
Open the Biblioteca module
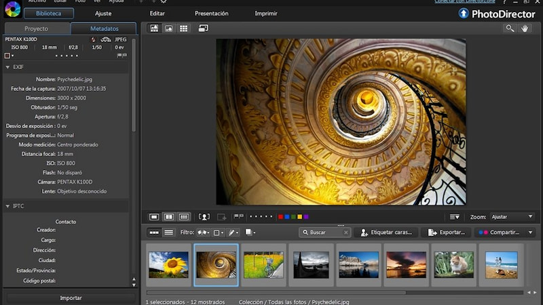coord(48,14)
